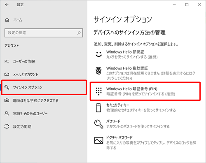Image resolution: width=206 pixels, height=163 pixels.
Task: Expand Windows Hello 暗証番号 (PIN) option
Action: click(x=145, y=91)
